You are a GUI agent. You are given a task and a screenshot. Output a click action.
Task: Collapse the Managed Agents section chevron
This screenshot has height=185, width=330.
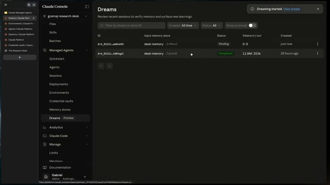coord(87,50)
